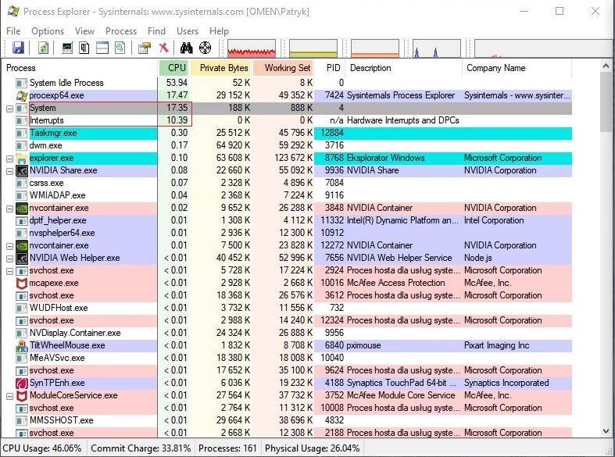Select the Interrupts row
This screenshot has width=615, height=457.
287,120
